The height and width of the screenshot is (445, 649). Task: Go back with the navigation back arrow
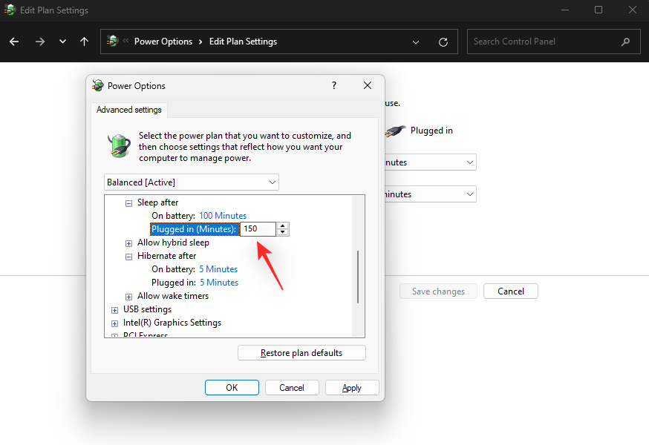pyautogui.click(x=14, y=42)
